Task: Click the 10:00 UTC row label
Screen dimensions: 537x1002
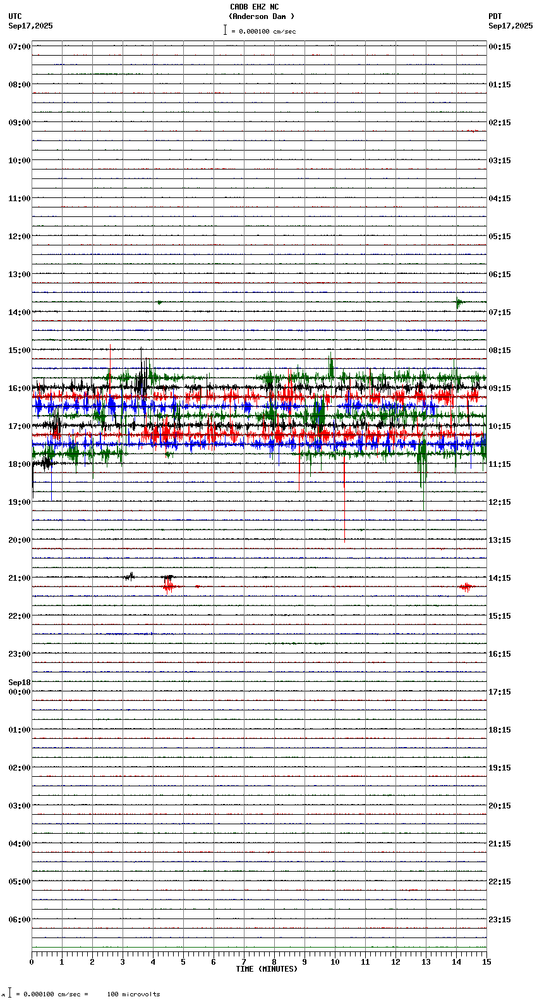Action: [x=20, y=161]
